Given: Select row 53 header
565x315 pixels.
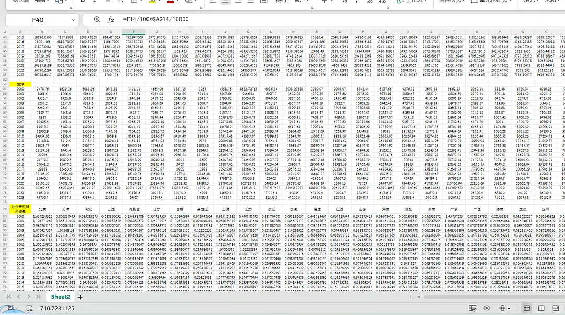Looking at the screenshot, I should pyautogui.click(x=5, y=84).
